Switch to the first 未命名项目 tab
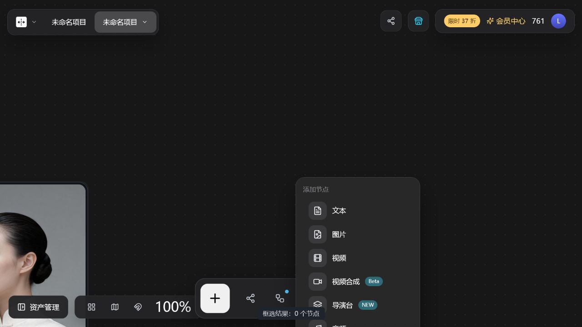The image size is (582, 327). [69, 22]
